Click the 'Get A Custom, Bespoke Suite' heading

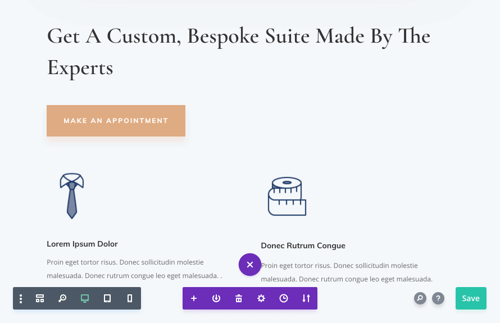tap(238, 52)
